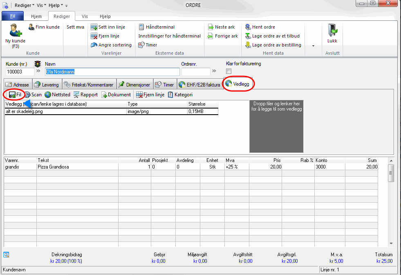The height and width of the screenshot is (275, 401).
Task: Open the Levering tab
Action: 46,85
